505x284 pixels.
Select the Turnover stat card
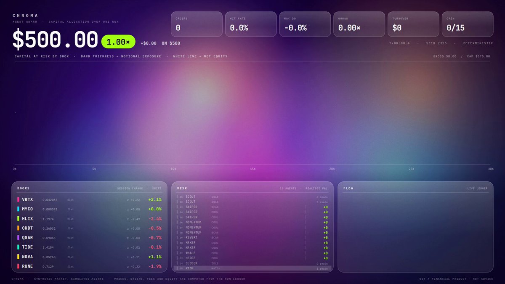tap(413, 24)
